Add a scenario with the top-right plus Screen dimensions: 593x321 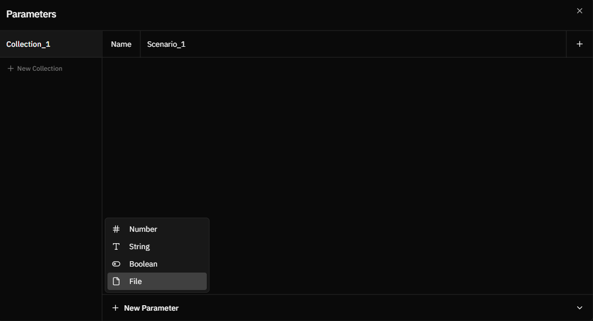[x=579, y=44]
